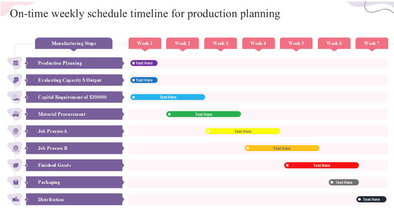Select the green Material Procurement timeline bar
Image resolution: width=394 pixels, height=209 pixels.
(x=203, y=114)
